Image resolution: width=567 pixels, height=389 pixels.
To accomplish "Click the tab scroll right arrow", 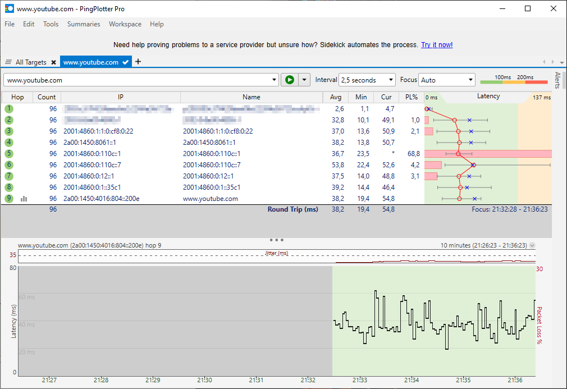I will [x=552, y=62].
